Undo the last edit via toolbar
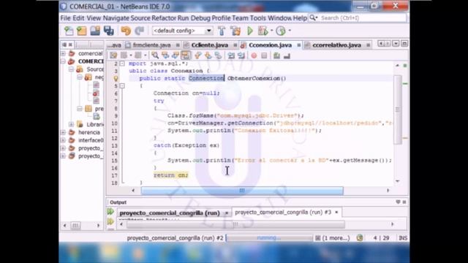The image size is (468, 263). click(x=126, y=31)
